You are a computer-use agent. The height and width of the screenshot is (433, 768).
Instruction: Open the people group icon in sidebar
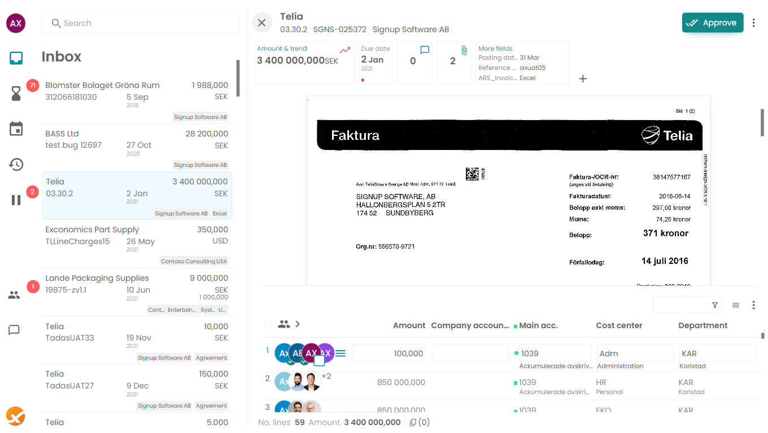14,295
